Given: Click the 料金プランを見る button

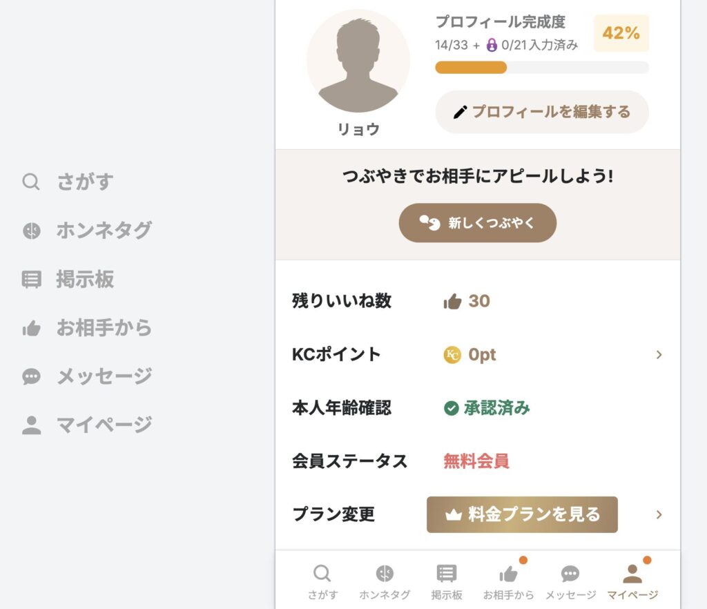Looking at the screenshot, I should (x=522, y=514).
